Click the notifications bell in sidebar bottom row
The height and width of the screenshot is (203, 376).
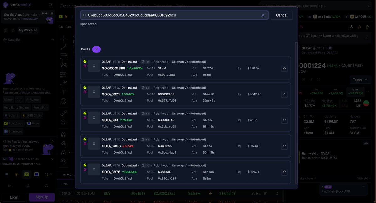tap(28, 186)
